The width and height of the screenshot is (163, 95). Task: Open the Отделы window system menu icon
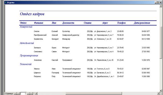point(6,2)
